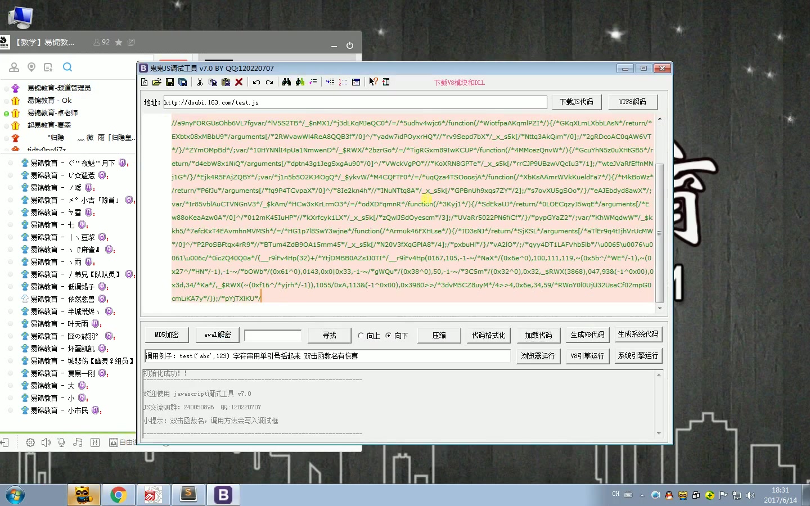
Task: Click the volume icon in system tray
Action: coord(750,495)
